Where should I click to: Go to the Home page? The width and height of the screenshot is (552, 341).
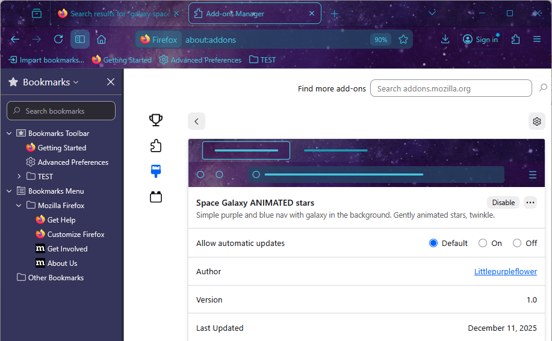[101, 39]
